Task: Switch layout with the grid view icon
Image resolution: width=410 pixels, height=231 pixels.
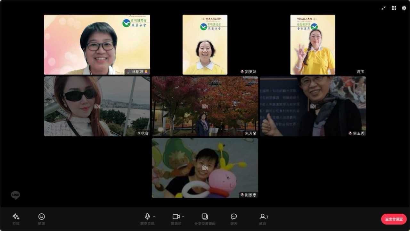Action: [x=394, y=8]
